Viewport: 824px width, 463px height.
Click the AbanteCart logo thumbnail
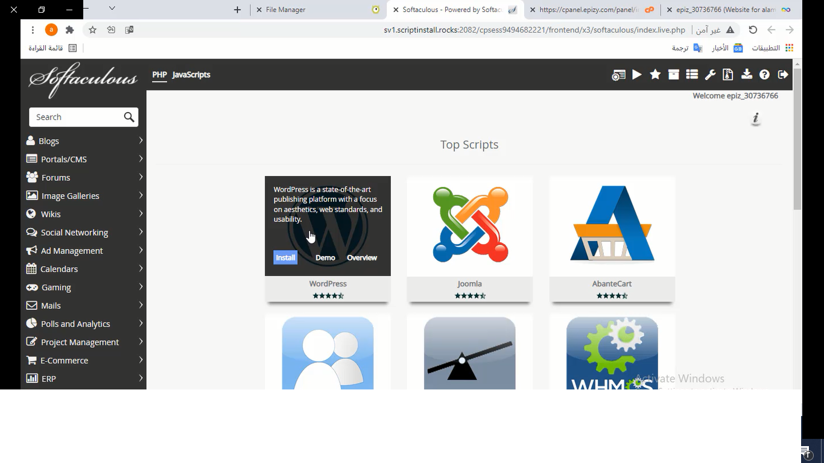point(612,224)
